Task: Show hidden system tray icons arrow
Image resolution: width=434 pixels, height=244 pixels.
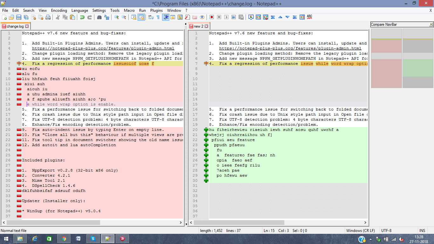Action: [371, 239]
